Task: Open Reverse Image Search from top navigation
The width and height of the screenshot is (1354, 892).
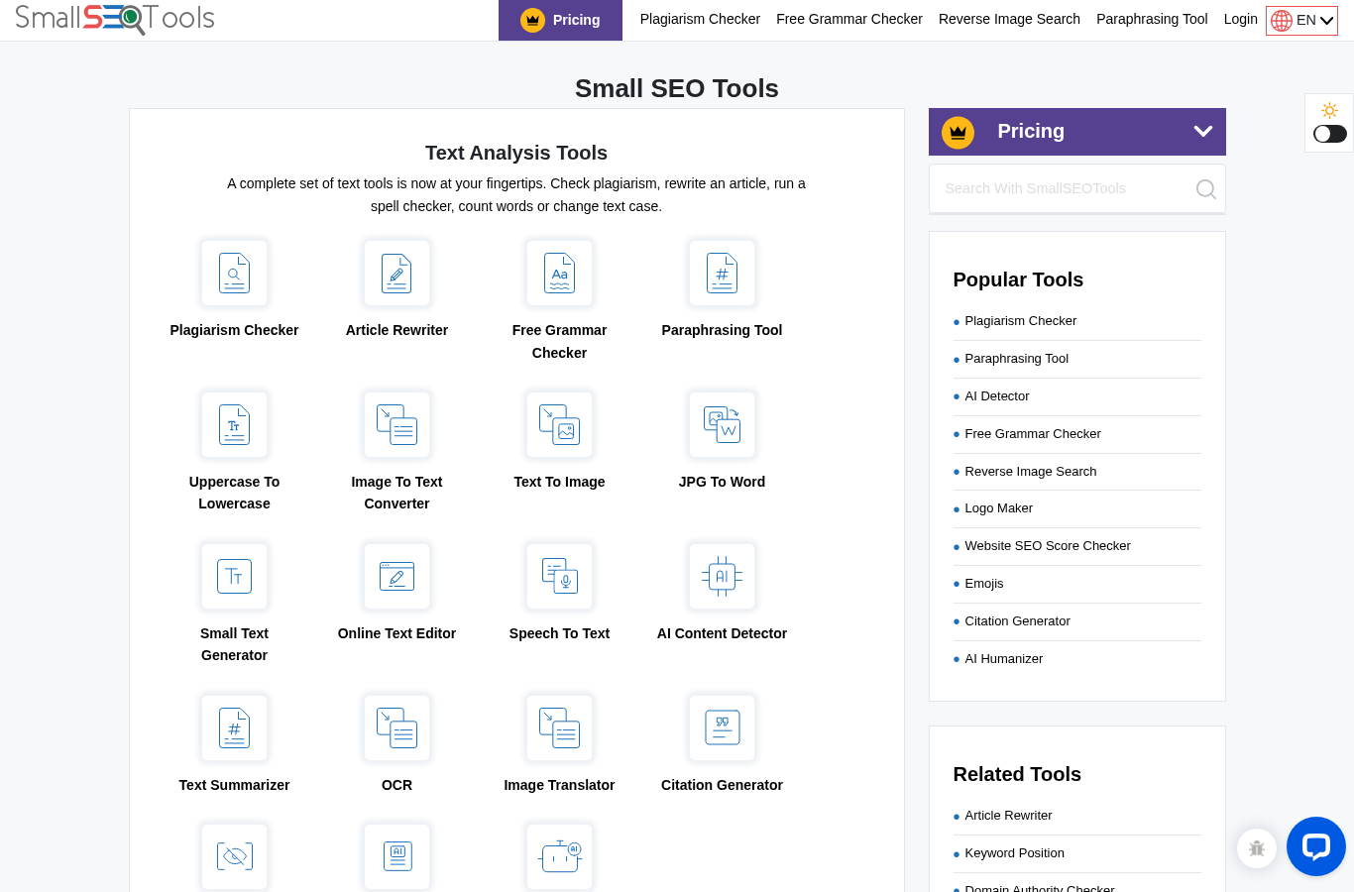Action: 1009,19
